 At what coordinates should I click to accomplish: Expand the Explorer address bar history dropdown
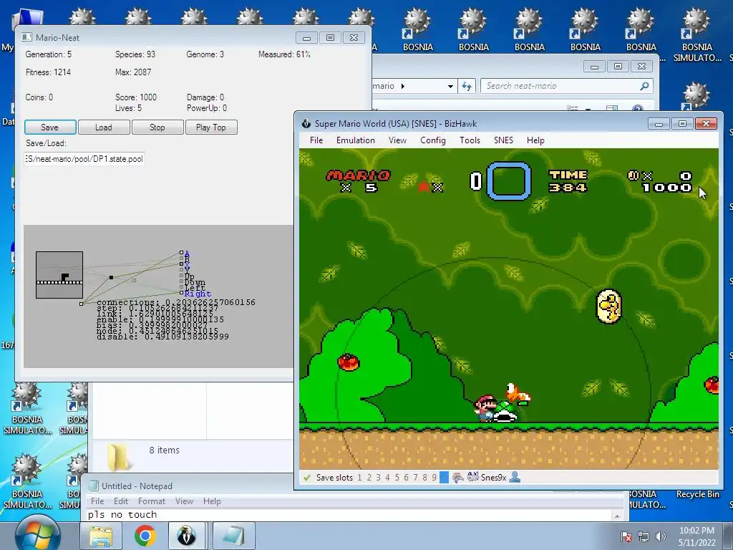pyautogui.click(x=450, y=86)
